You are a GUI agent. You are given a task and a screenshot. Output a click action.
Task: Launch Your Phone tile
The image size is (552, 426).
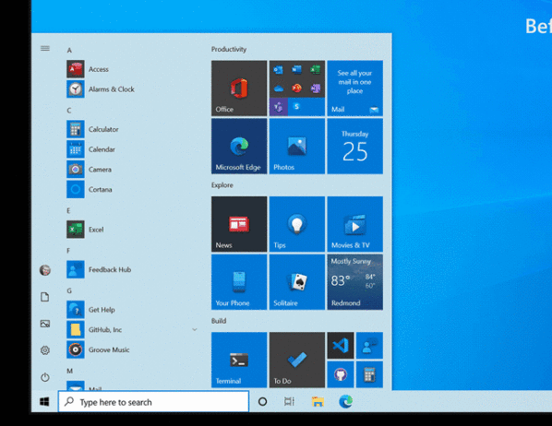(239, 282)
